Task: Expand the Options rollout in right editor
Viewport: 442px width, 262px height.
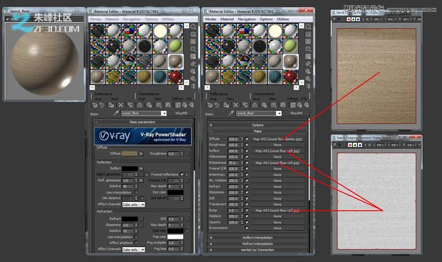Action: pyautogui.click(x=257, y=125)
